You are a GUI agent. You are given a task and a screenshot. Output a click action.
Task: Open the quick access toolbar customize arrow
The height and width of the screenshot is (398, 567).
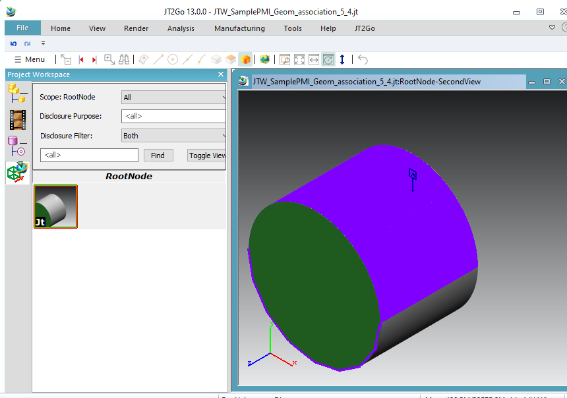tap(43, 43)
